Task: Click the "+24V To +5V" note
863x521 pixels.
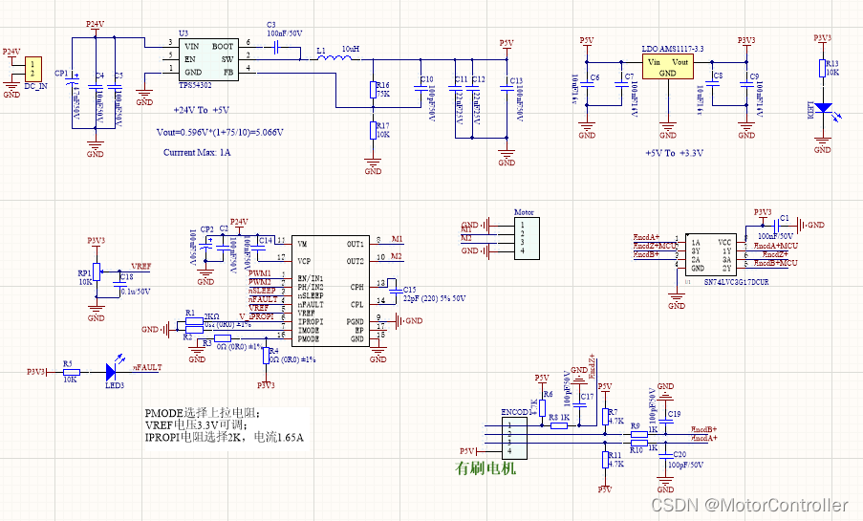Action: [x=202, y=110]
